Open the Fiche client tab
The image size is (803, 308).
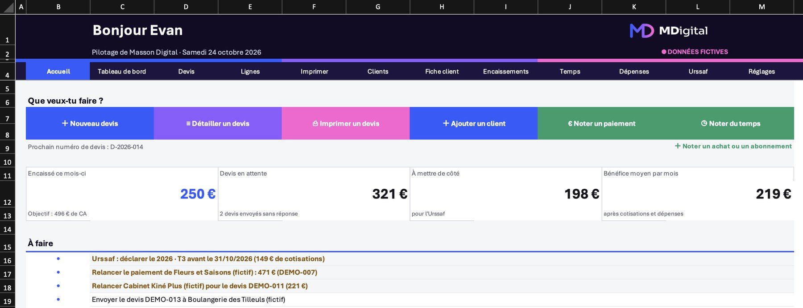point(442,71)
